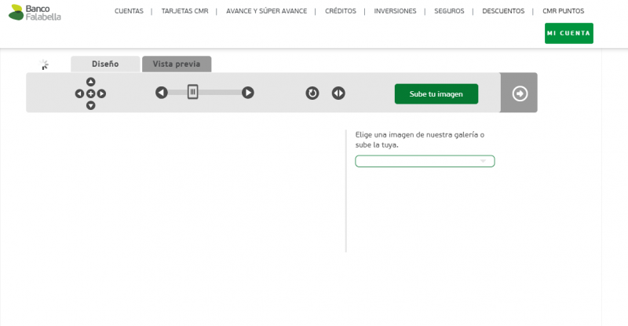Click the Sube tu imagen button

coord(436,93)
